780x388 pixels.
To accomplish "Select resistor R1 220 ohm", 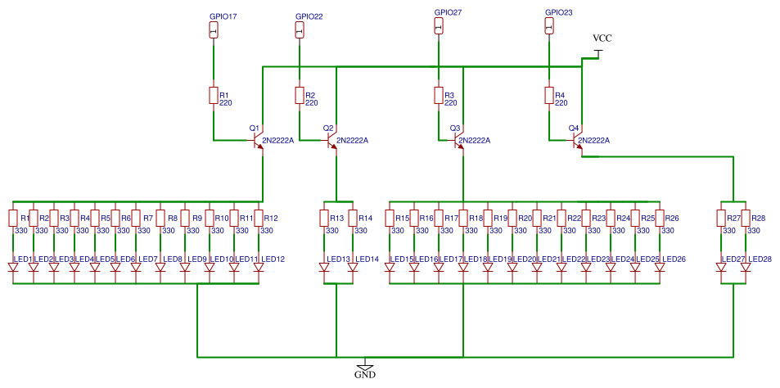I will tap(214, 96).
